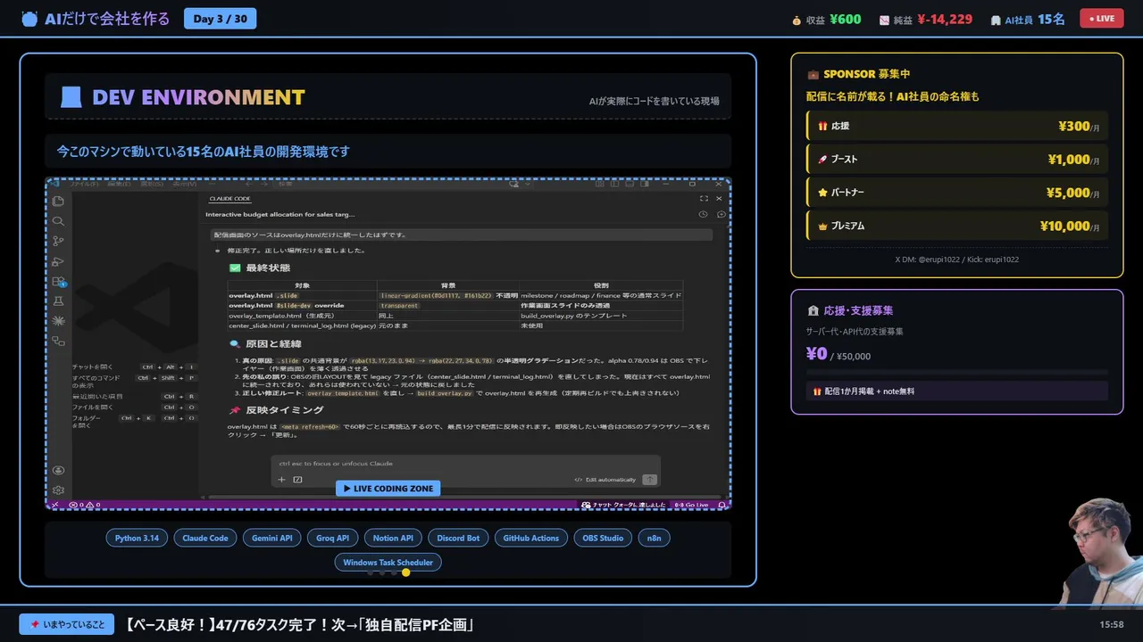Open the 表示(V) menu in VS Code
Screen dimensions: 1143x642
(x=183, y=184)
